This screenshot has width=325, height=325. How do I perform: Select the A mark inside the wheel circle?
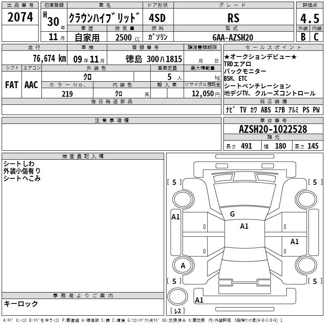(x=183, y=266)
